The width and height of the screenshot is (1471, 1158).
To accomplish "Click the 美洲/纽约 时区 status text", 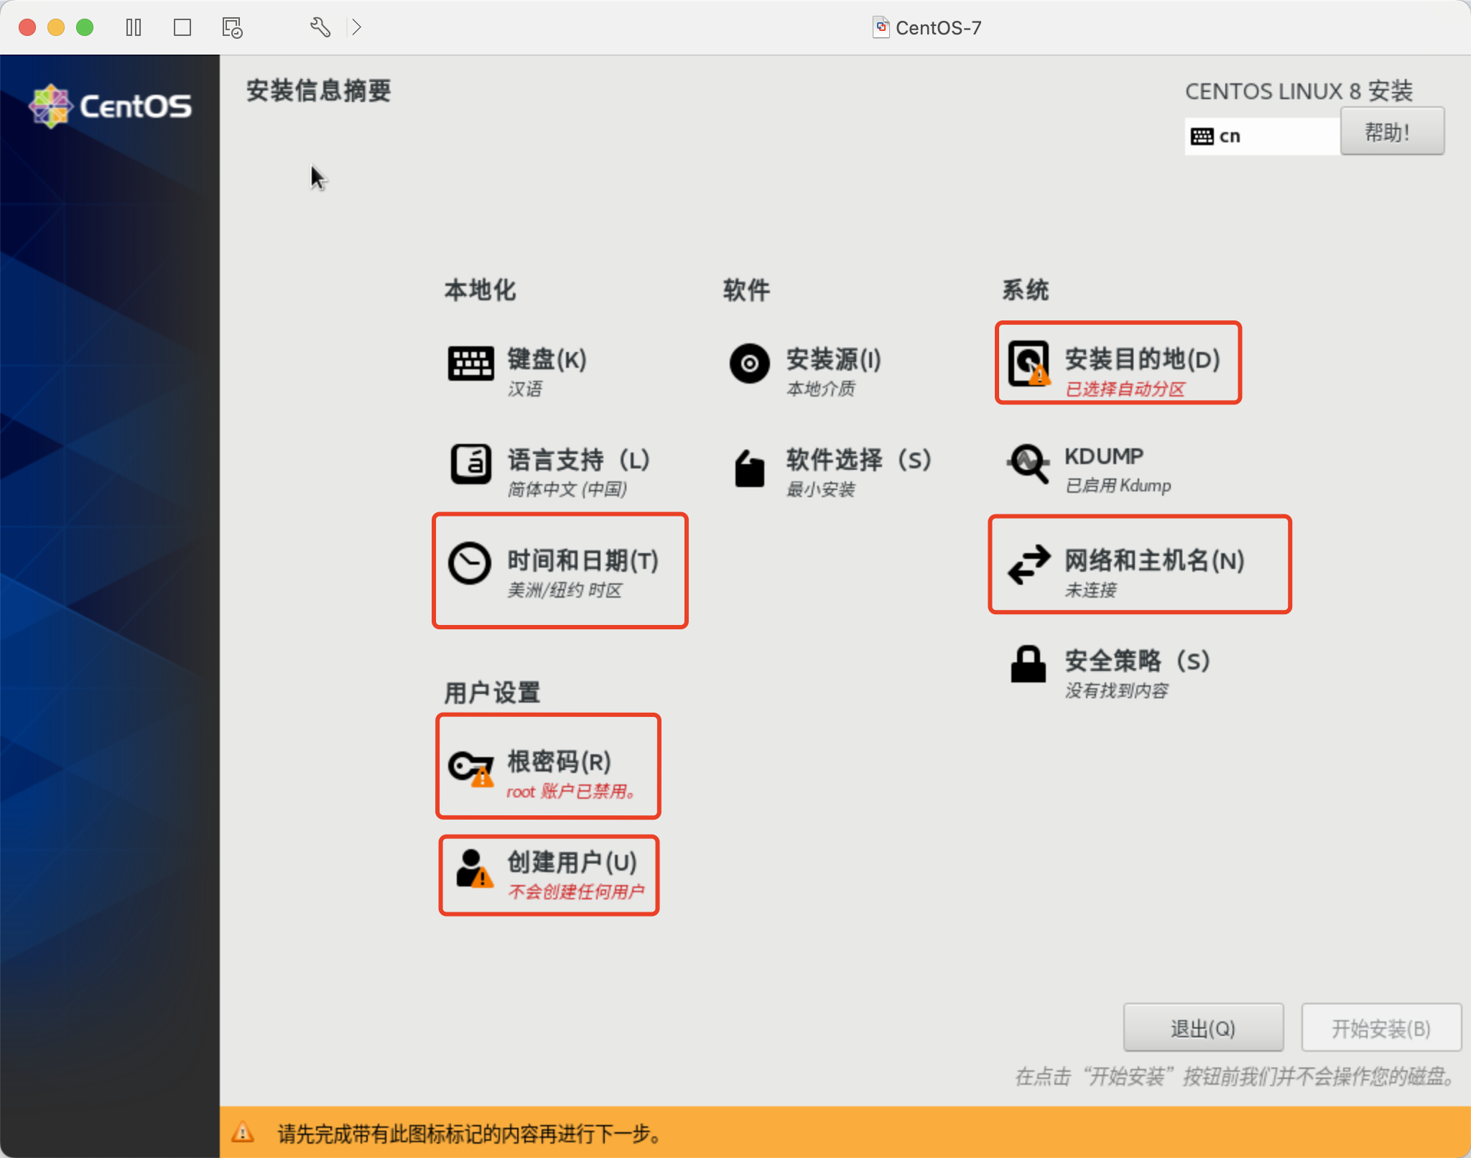I will (565, 590).
